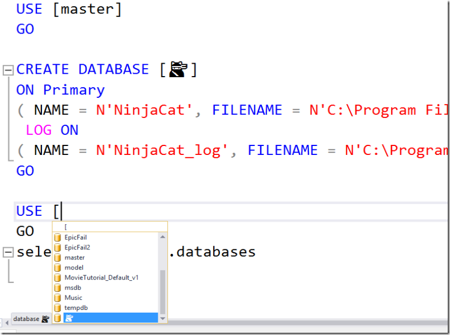
Task: Click the database icon next to EpicFail2
Action: [58, 248]
